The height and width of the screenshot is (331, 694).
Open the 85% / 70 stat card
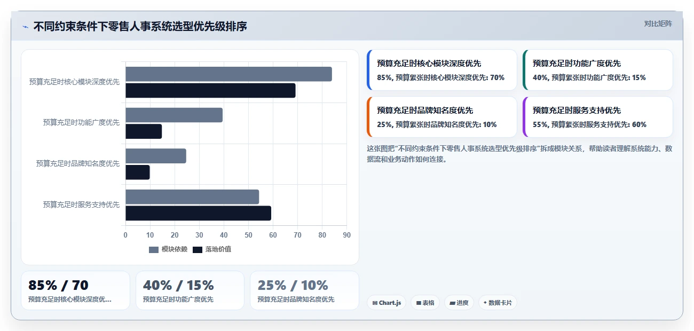75,290
